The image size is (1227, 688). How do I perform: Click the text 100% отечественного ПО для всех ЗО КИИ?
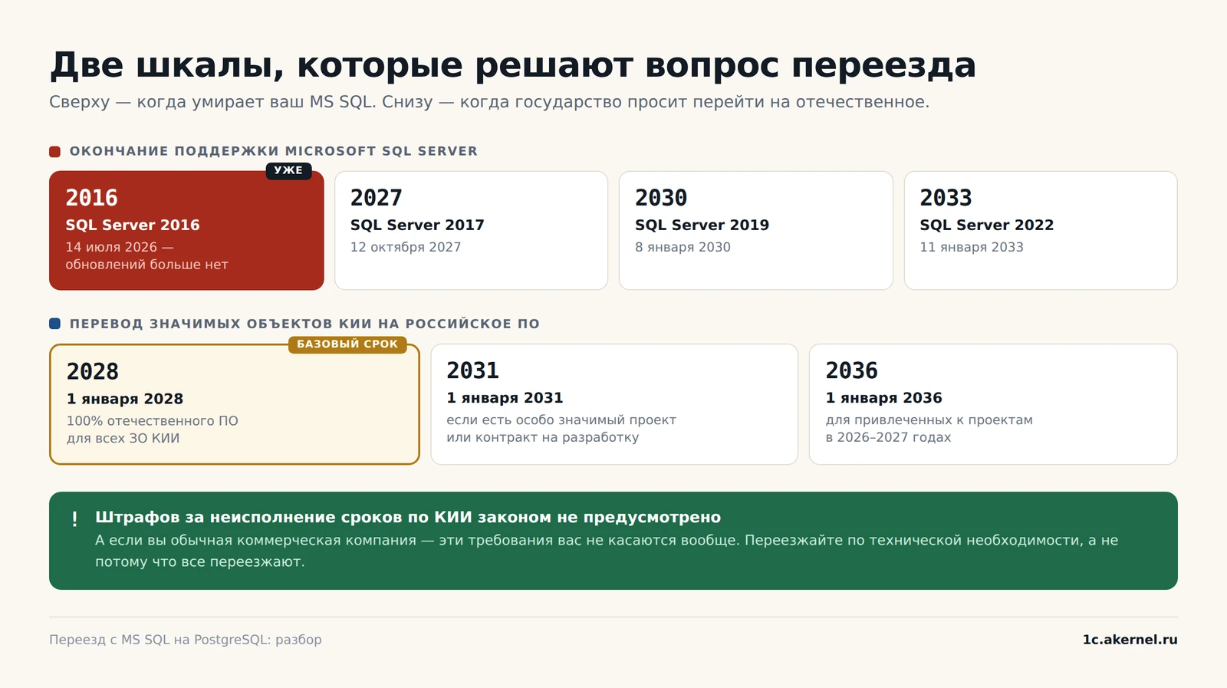pyautogui.click(x=153, y=430)
